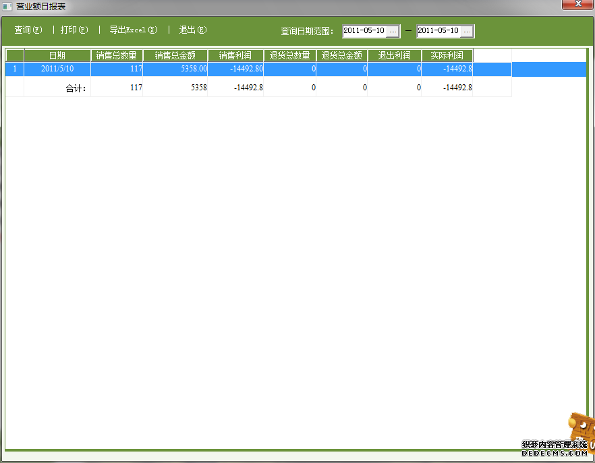This screenshot has height=463, width=595.
Task: Click the 销售利润 column header
Action: 235,55
